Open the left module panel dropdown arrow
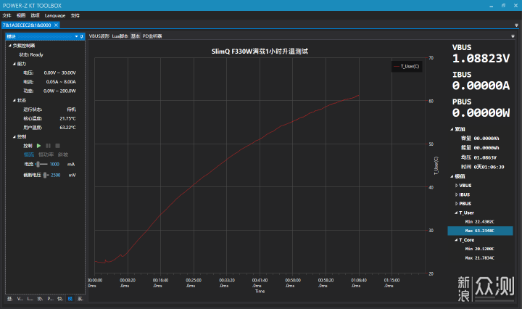 pos(76,36)
